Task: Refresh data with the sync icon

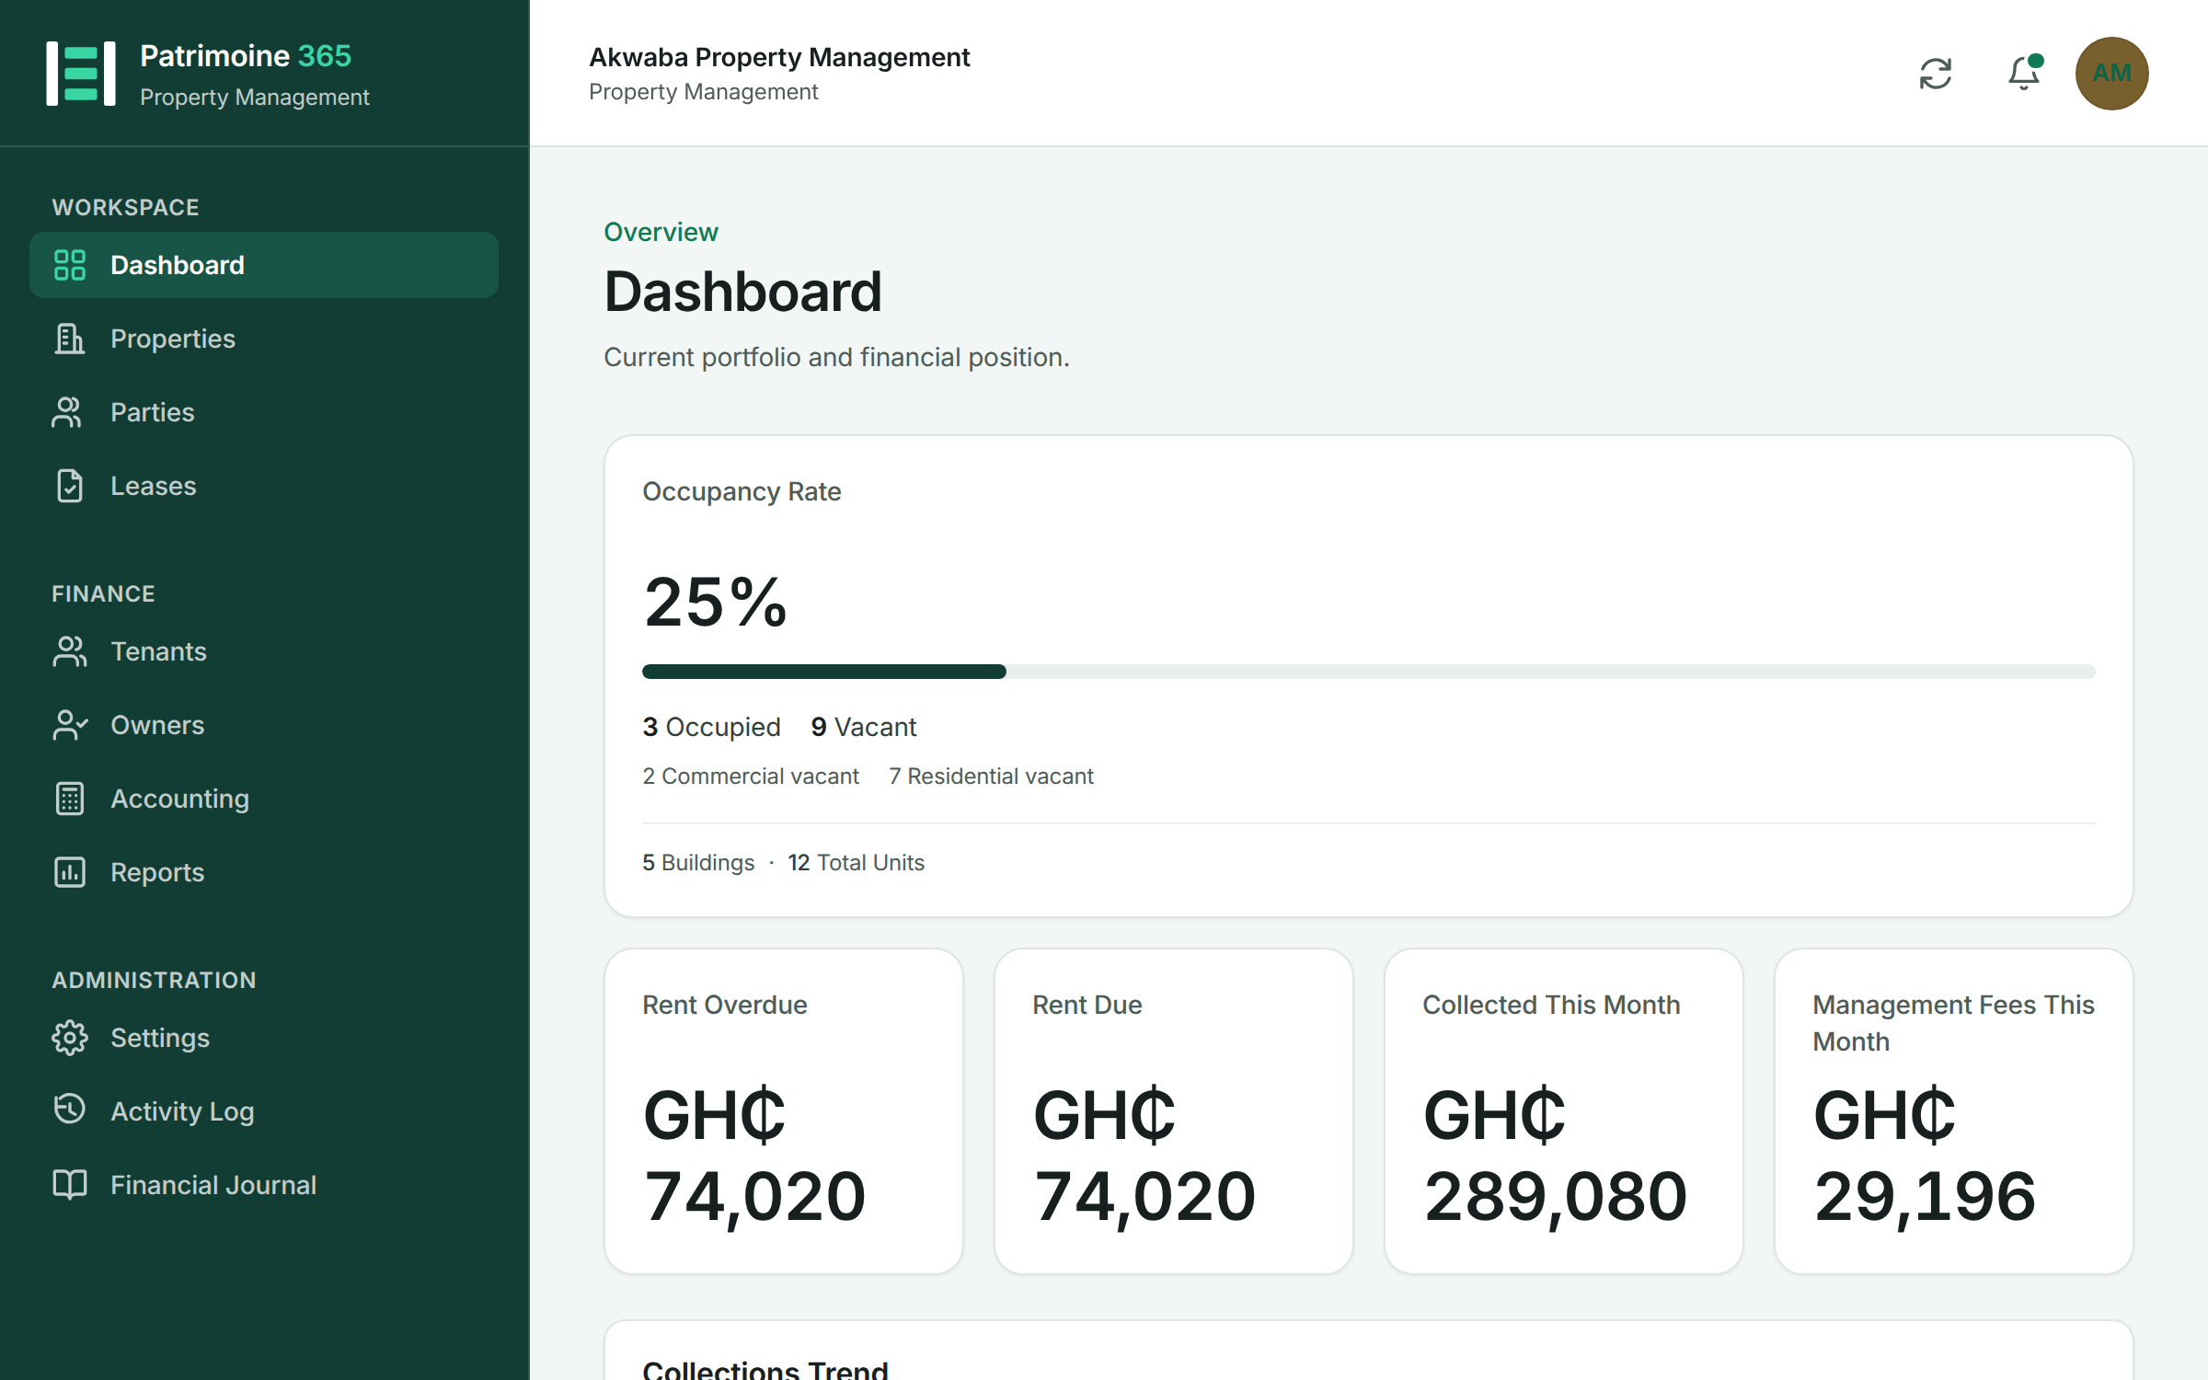Action: pos(1936,74)
